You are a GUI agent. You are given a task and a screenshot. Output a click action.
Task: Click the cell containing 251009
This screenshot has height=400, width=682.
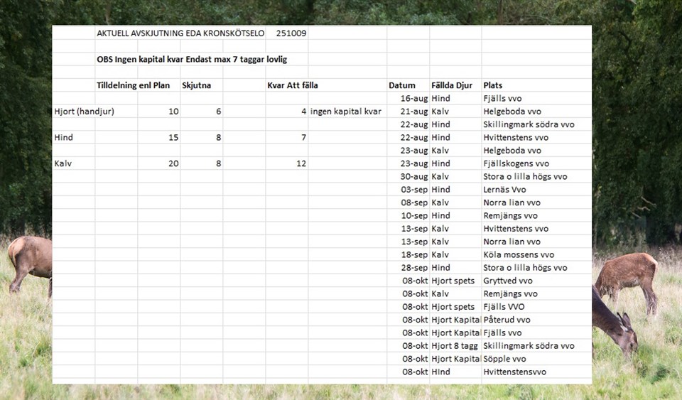click(x=288, y=33)
